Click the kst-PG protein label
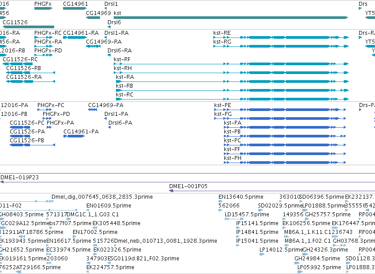 [x=223, y=114]
